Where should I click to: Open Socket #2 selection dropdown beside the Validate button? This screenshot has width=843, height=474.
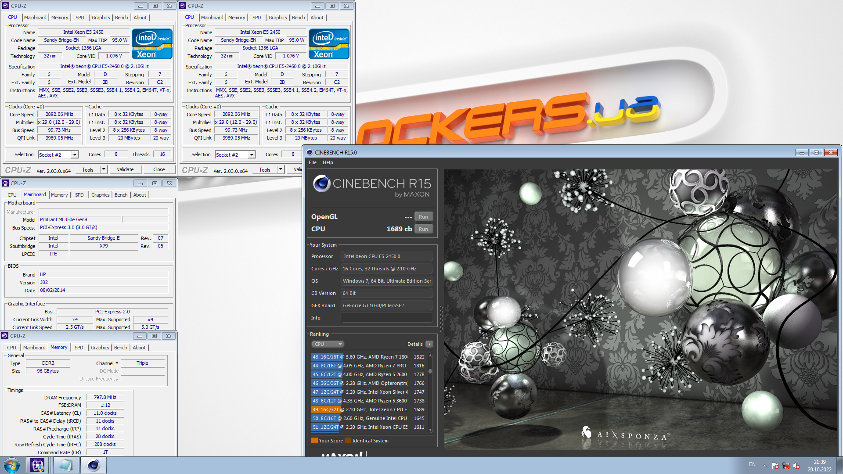(x=75, y=154)
